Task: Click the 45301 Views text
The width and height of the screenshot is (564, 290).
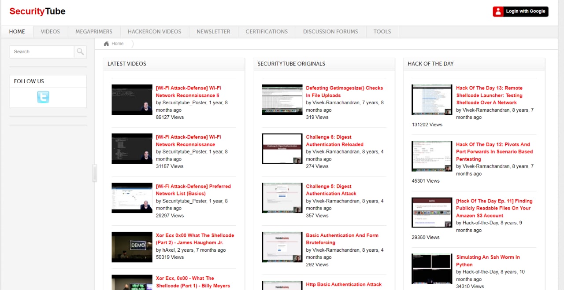Action: tap(426, 181)
